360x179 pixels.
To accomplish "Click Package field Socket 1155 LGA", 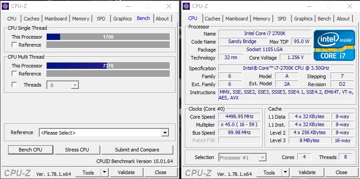I will pyautogui.click(x=265, y=49).
